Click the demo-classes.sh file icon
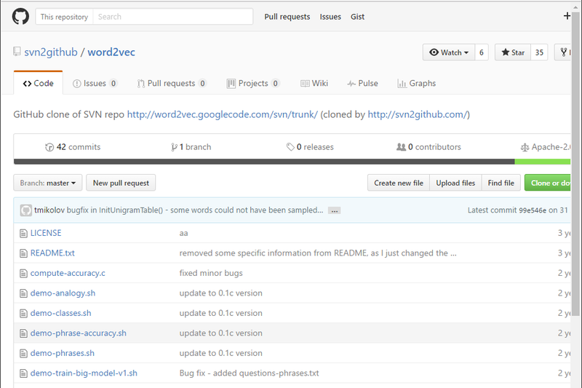 [23, 313]
